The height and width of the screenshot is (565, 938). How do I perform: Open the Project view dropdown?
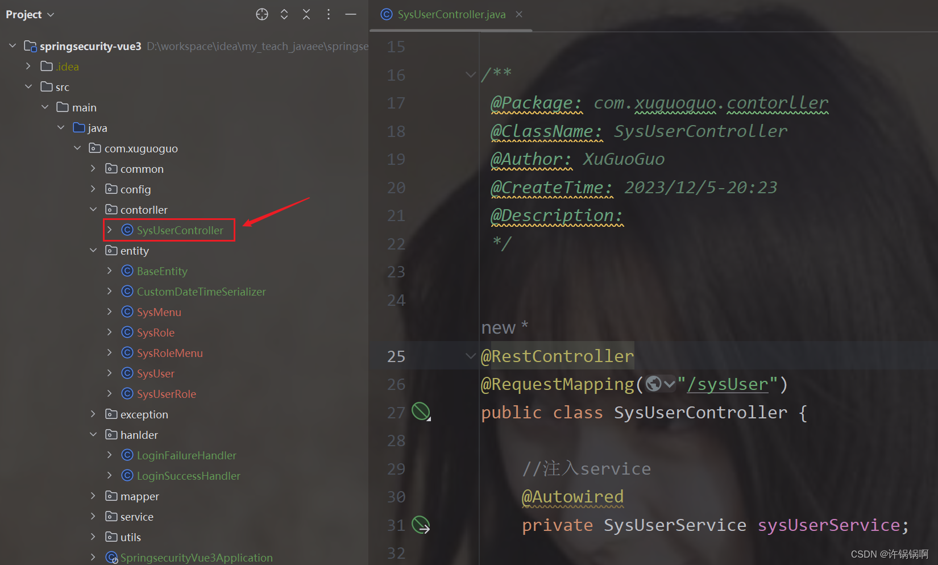30,14
